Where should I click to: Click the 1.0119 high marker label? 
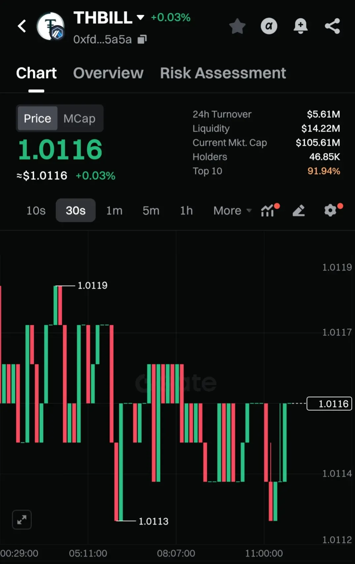(92, 285)
